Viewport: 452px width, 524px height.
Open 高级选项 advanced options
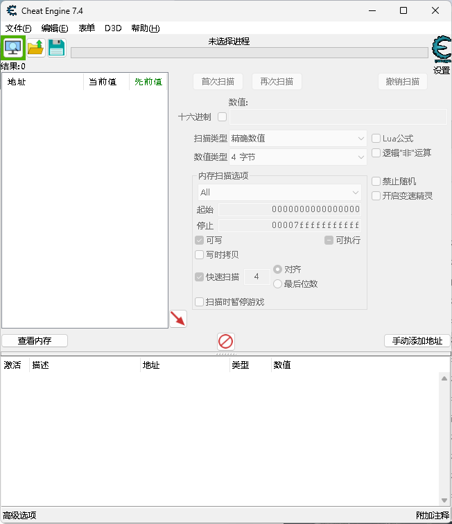point(19,515)
